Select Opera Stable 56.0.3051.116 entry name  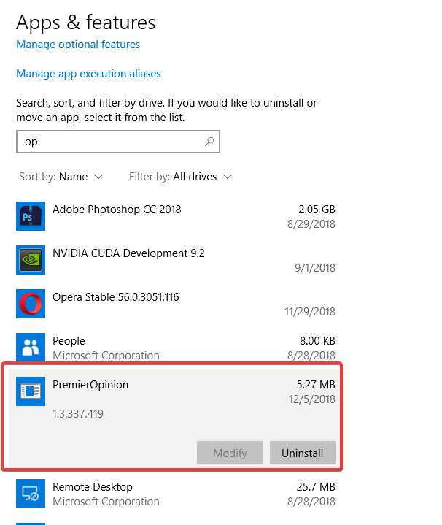[x=116, y=297]
